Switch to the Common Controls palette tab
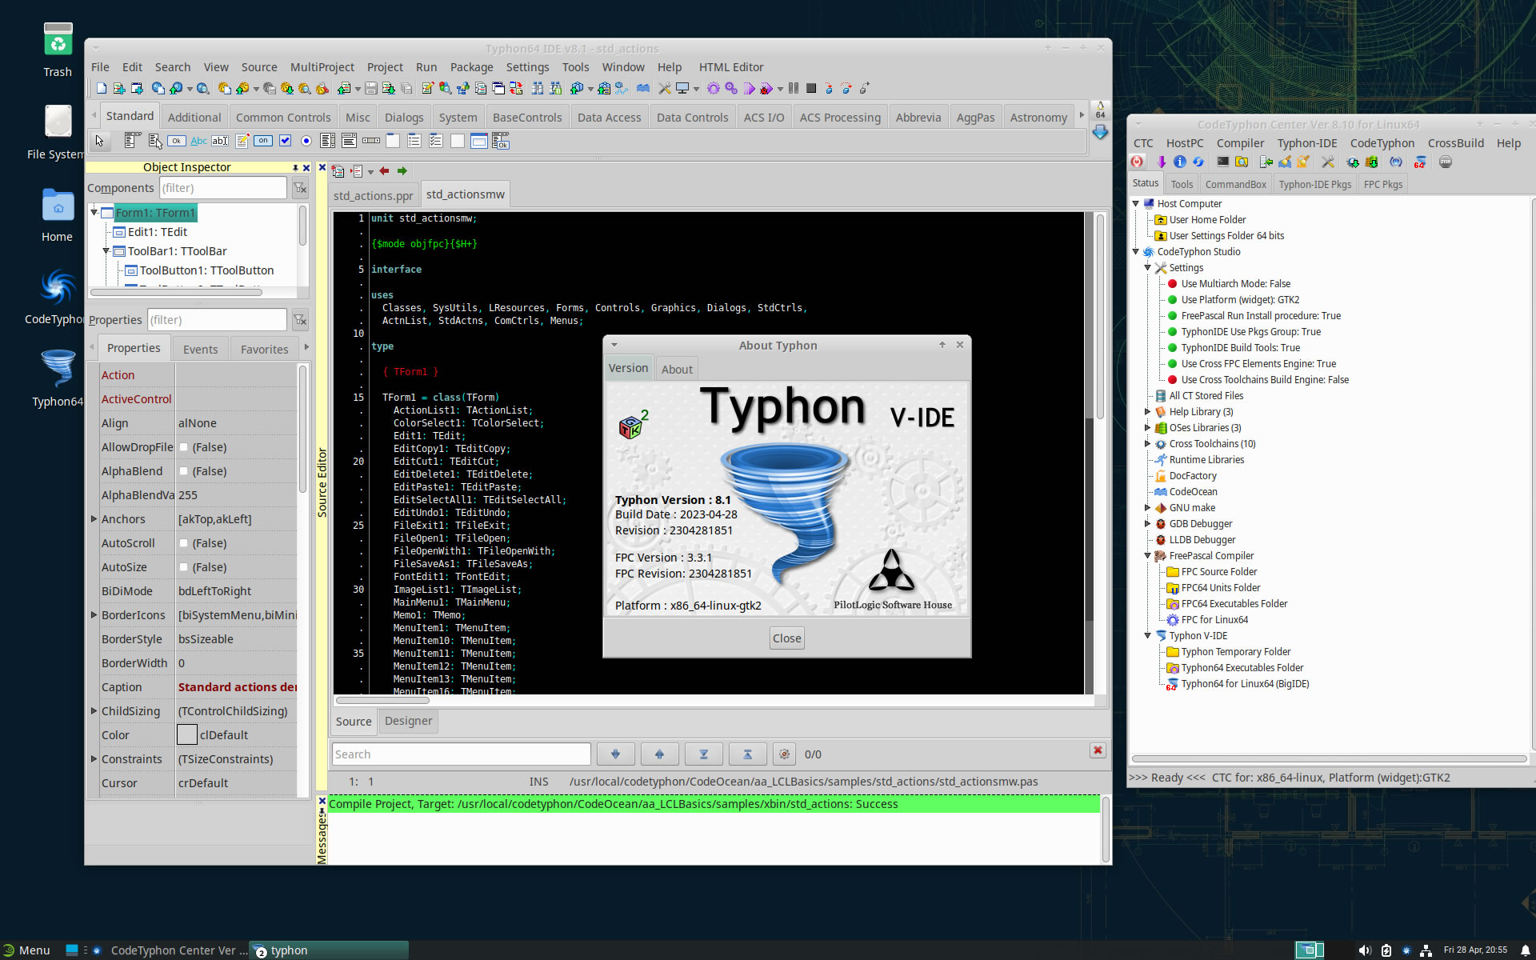The width and height of the screenshot is (1536, 960). pos(283,118)
